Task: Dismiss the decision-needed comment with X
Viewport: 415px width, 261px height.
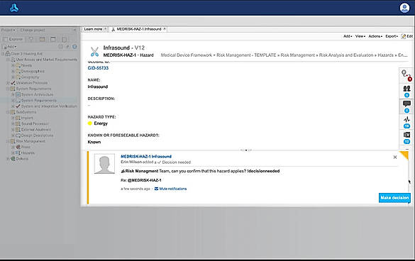Action: click(395, 157)
